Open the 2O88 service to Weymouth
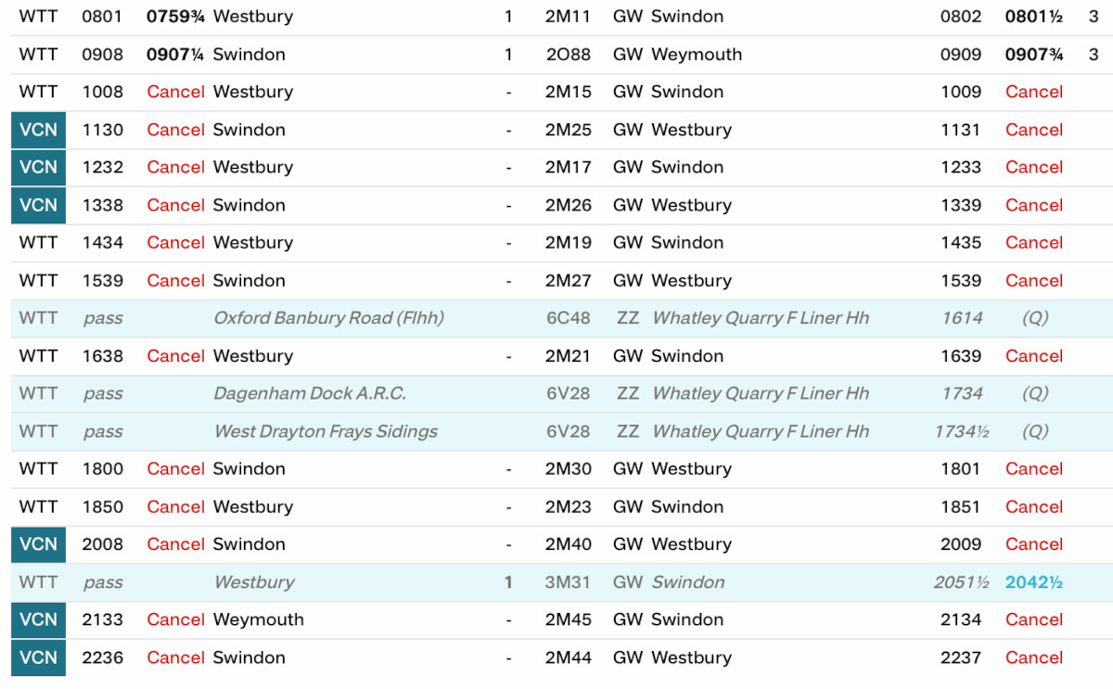1113x689 pixels. click(x=568, y=55)
